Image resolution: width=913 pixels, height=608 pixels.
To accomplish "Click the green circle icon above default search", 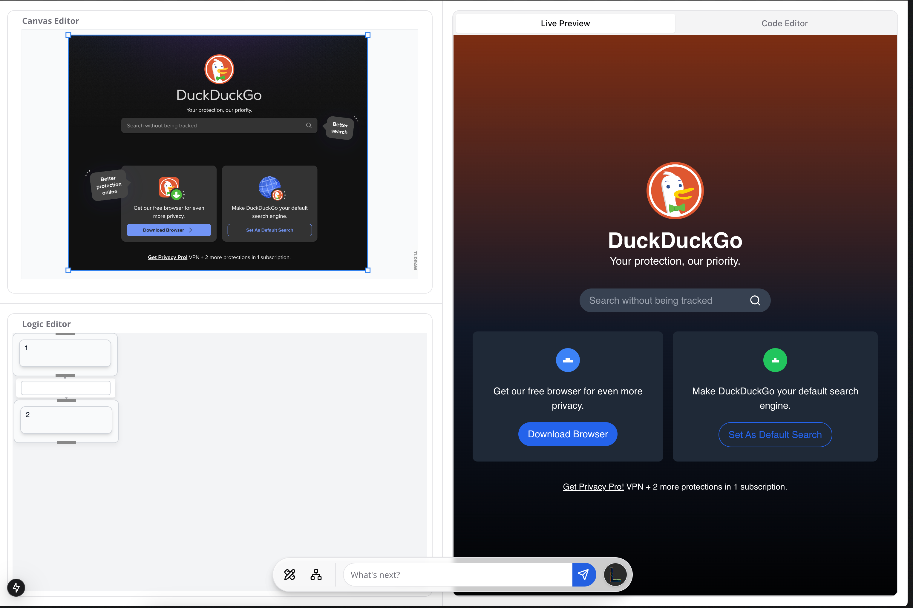I will [x=775, y=360].
